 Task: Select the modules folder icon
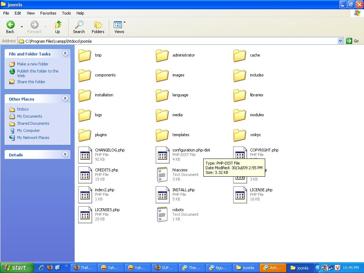pos(240,115)
